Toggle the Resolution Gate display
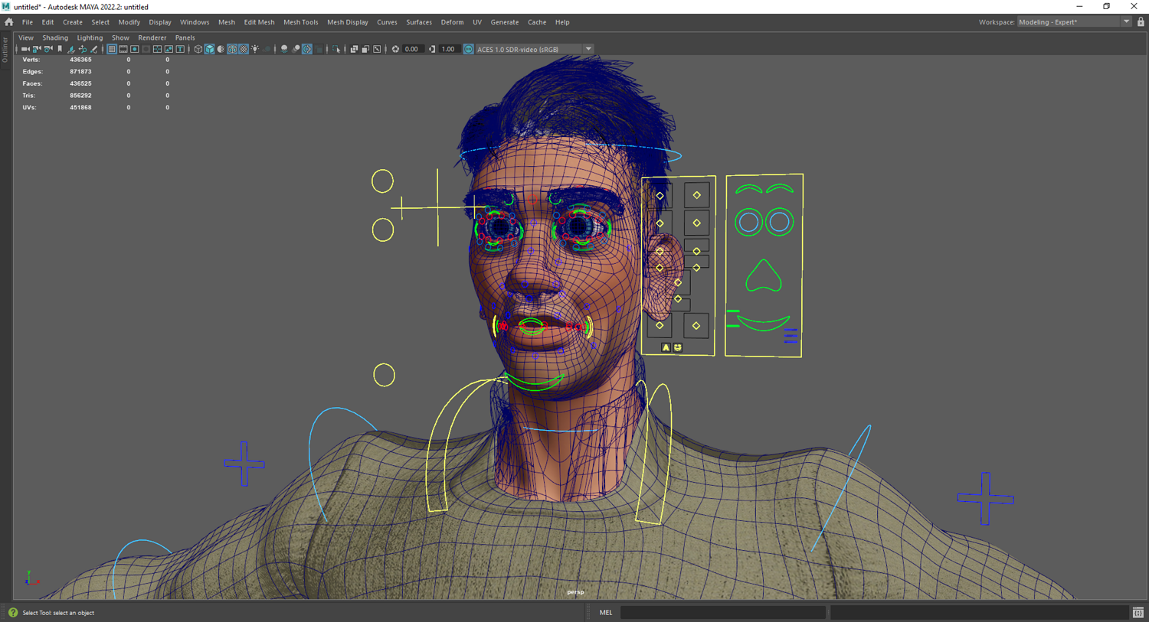The image size is (1149, 622). click(135, 49)
